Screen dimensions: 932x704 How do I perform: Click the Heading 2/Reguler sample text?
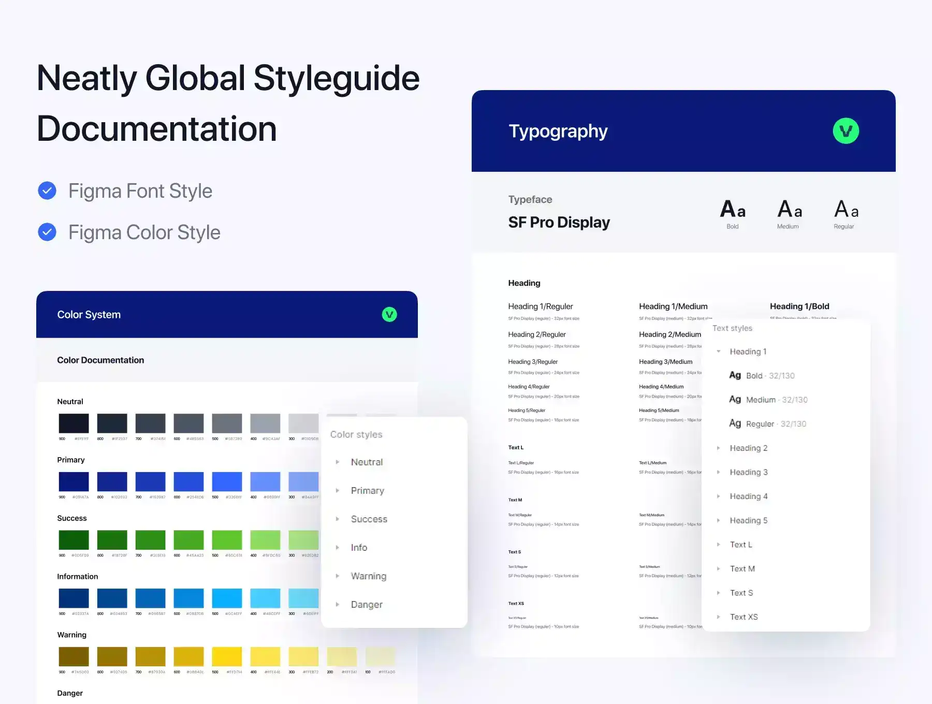(x=537, y=334)
